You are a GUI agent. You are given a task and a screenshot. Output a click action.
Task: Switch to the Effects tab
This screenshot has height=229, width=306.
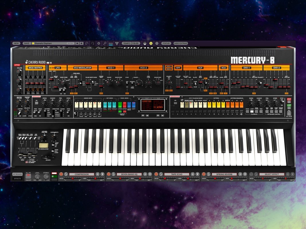pos(17,179)
